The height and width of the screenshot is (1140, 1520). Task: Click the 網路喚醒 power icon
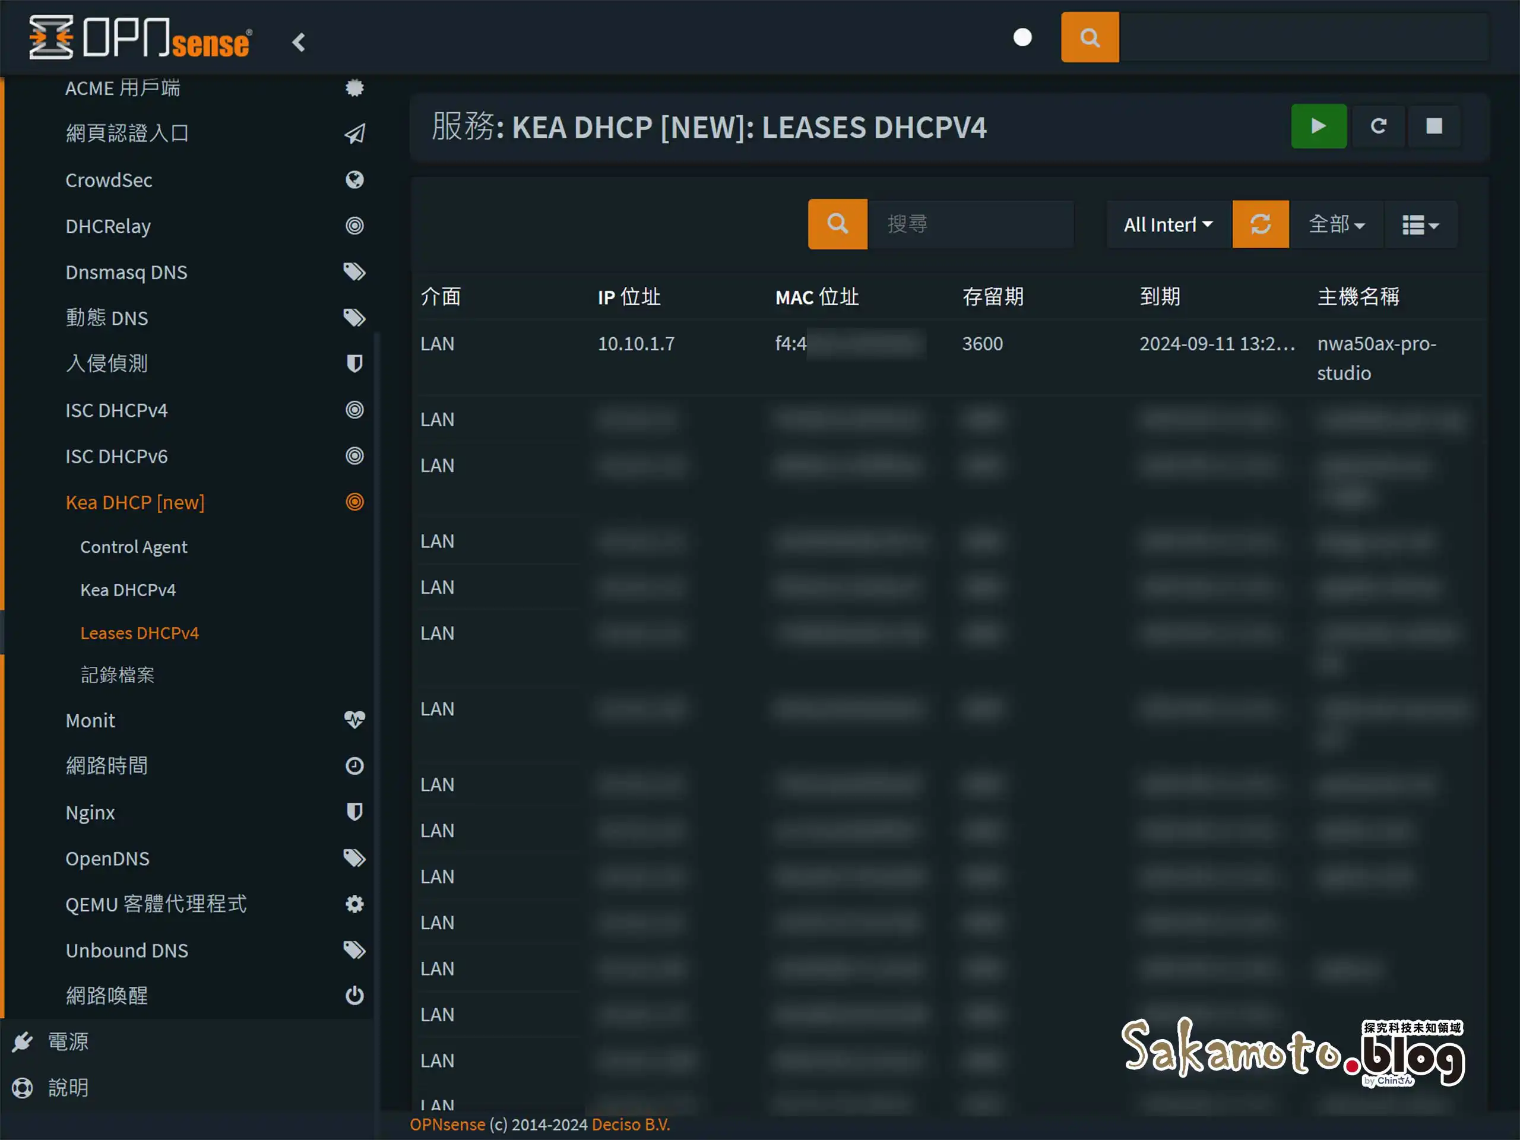tap(354, 996)
